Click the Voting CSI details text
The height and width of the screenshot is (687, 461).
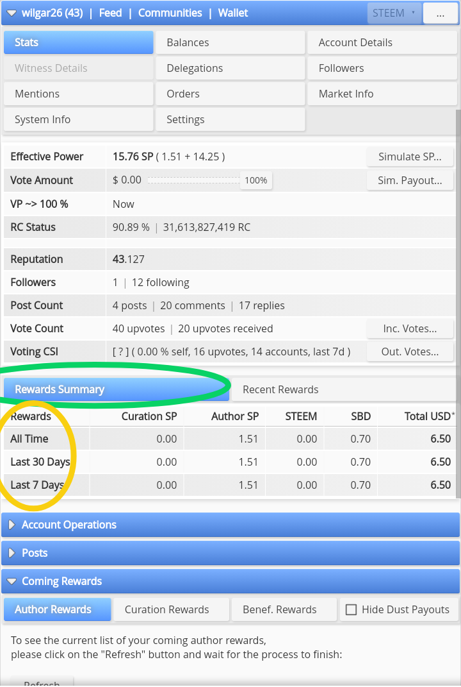click(231, 352)
